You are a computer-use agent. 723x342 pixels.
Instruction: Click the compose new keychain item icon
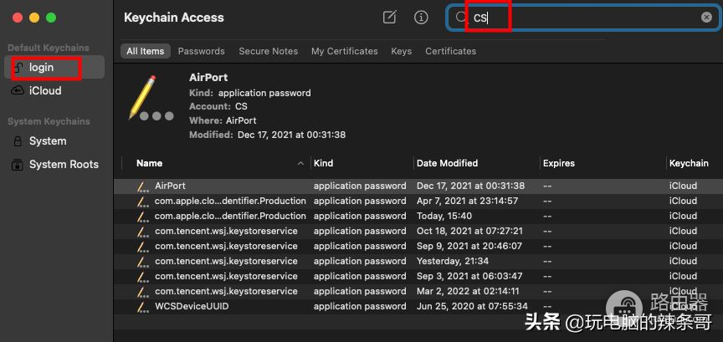pos(389,18)
